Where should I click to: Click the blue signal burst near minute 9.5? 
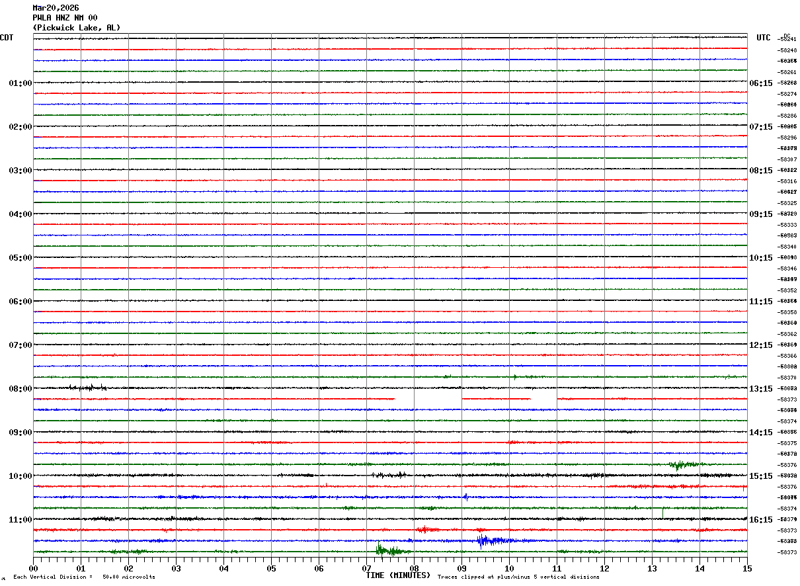point(488,540)
